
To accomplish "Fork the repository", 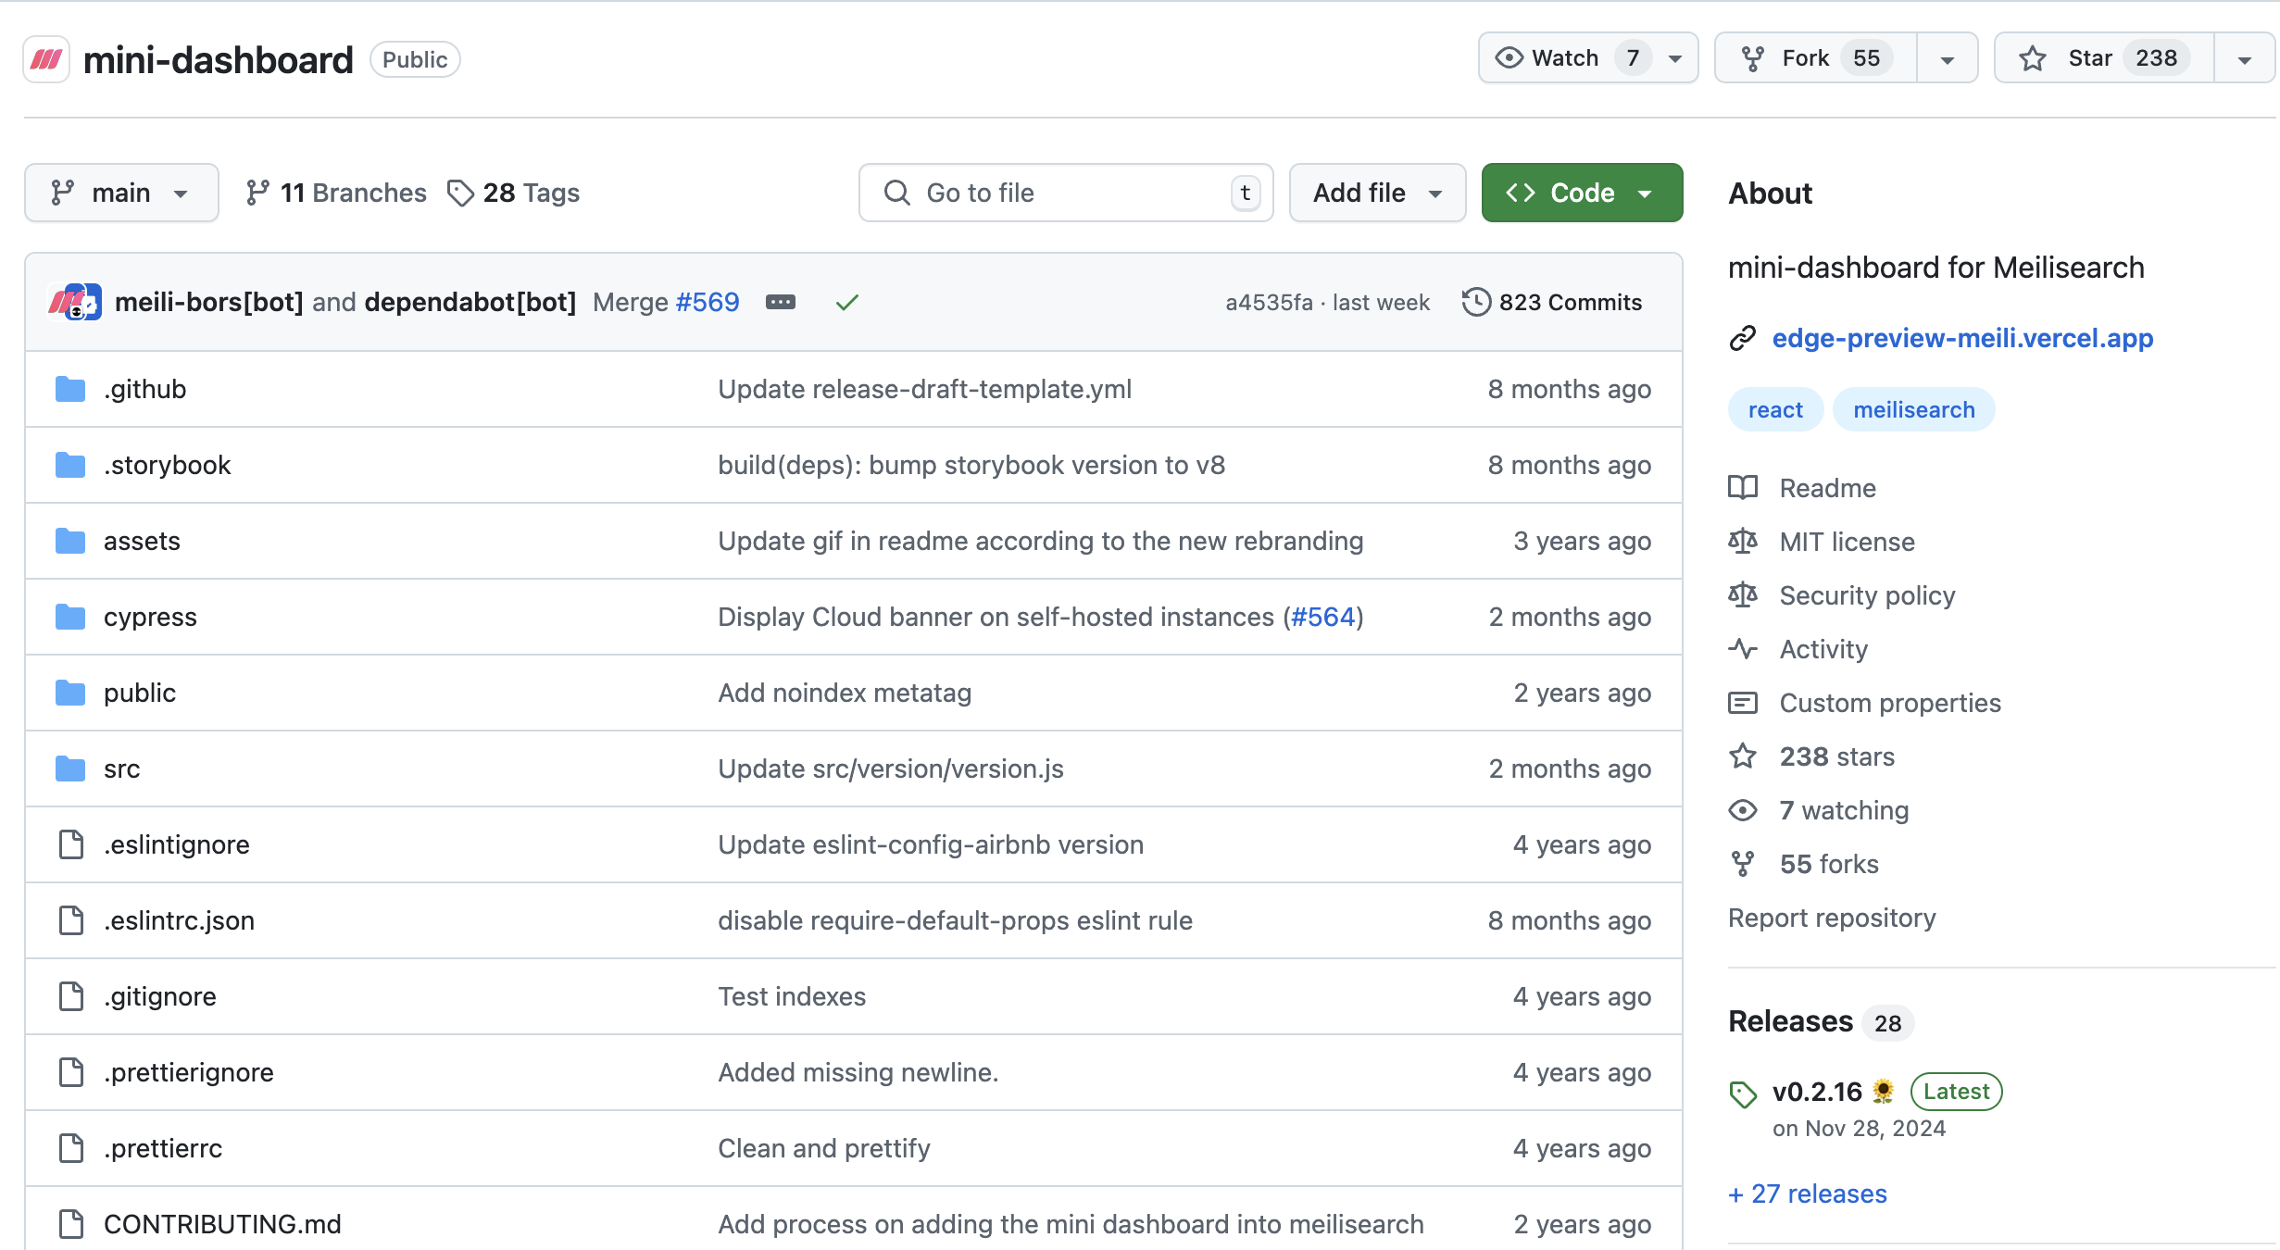I will click(1816, 58).
